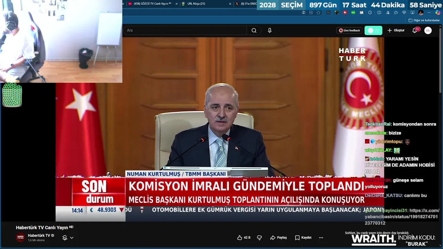Screen dimensions: 443x249
Task: Open the account avatar menu
Action: [x=428, y=30]
